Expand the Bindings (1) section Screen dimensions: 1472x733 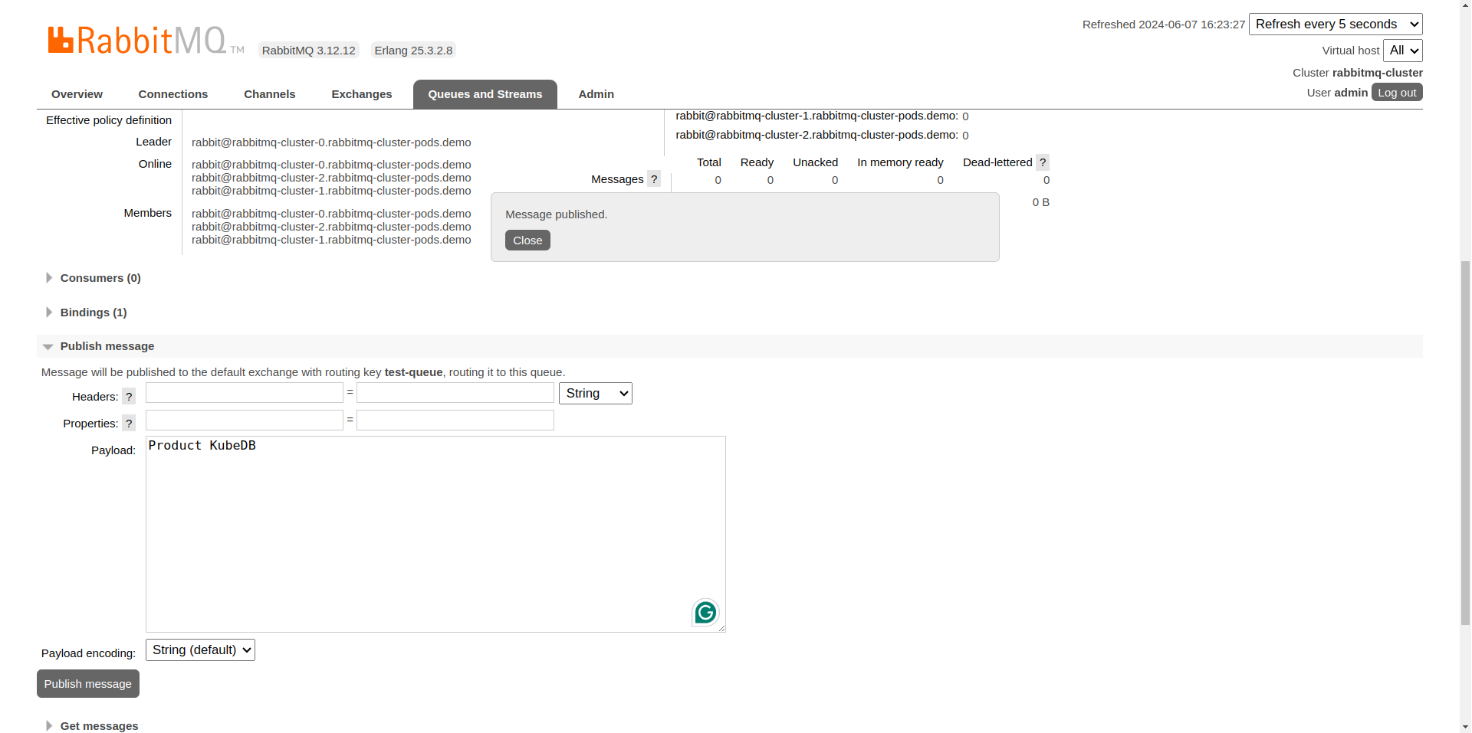[93, 313]
